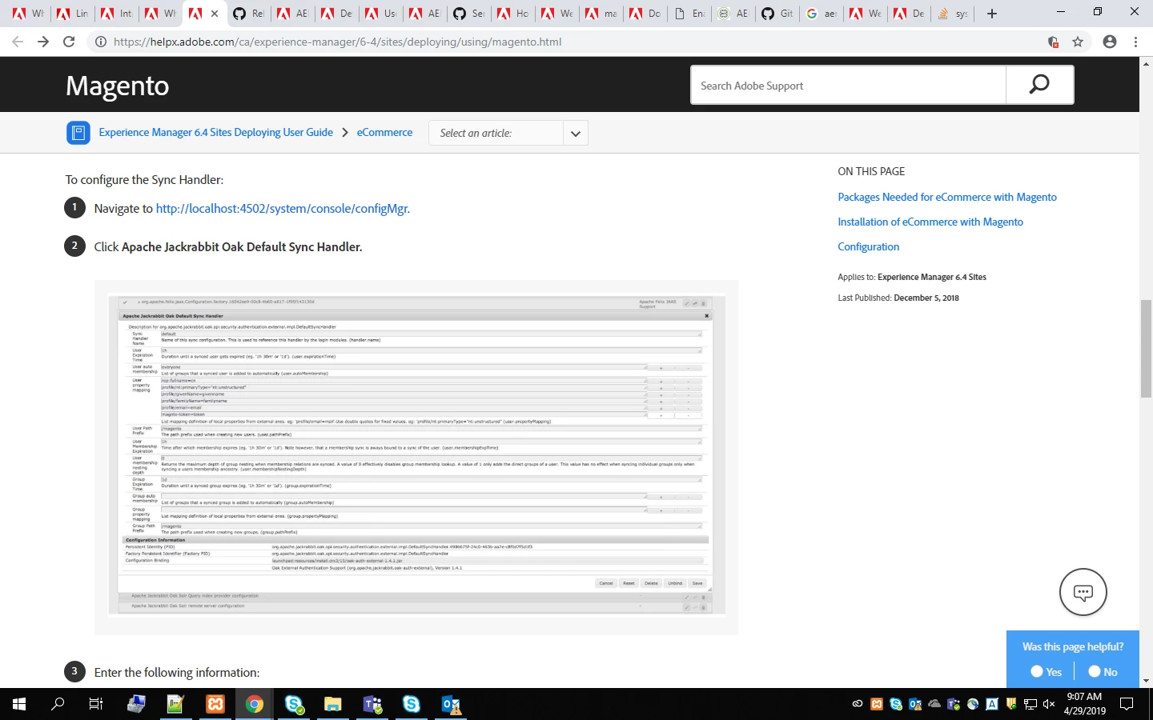Open Notepad++ from the taskbar
The image size is (1153, 720).
[175, 704]
